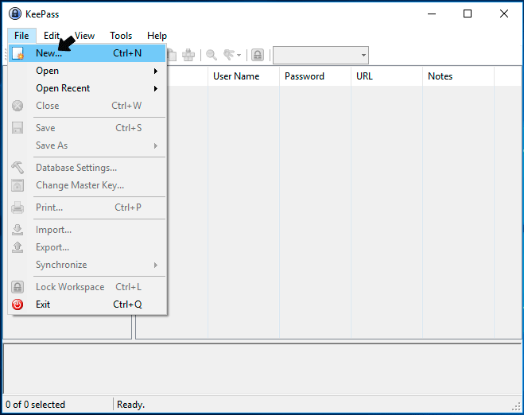Viewport: 524px width, 415px height.
Task: Expand the Show Entries dropdown arrow
Action: 239,55
